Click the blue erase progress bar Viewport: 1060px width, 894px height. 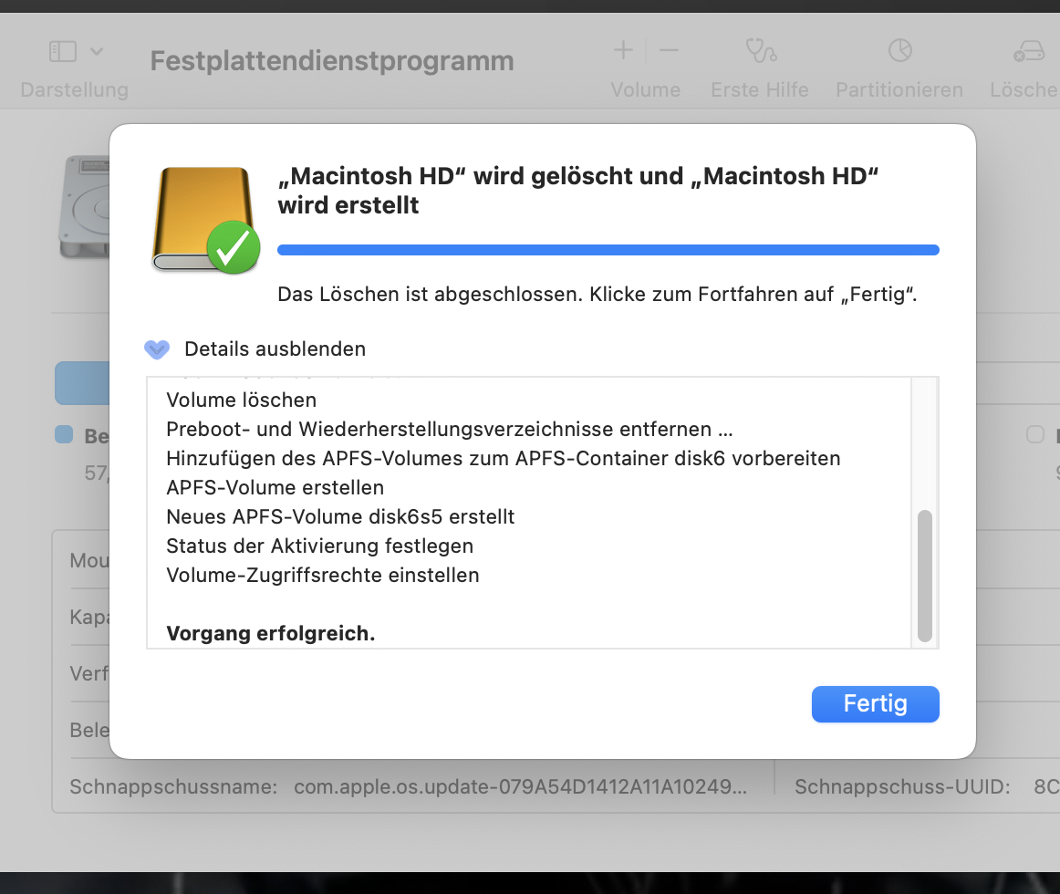(x=608, y=250)
